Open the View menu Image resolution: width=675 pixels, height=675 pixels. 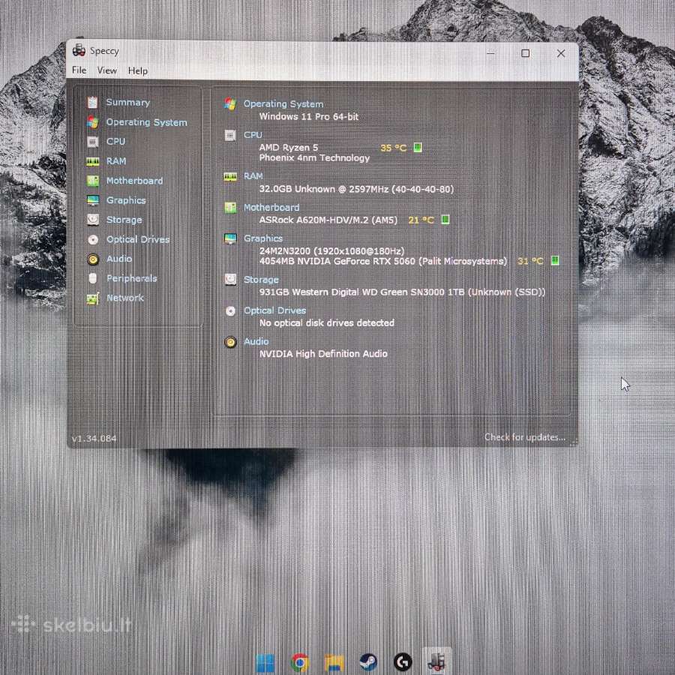(x=106, y=70)
